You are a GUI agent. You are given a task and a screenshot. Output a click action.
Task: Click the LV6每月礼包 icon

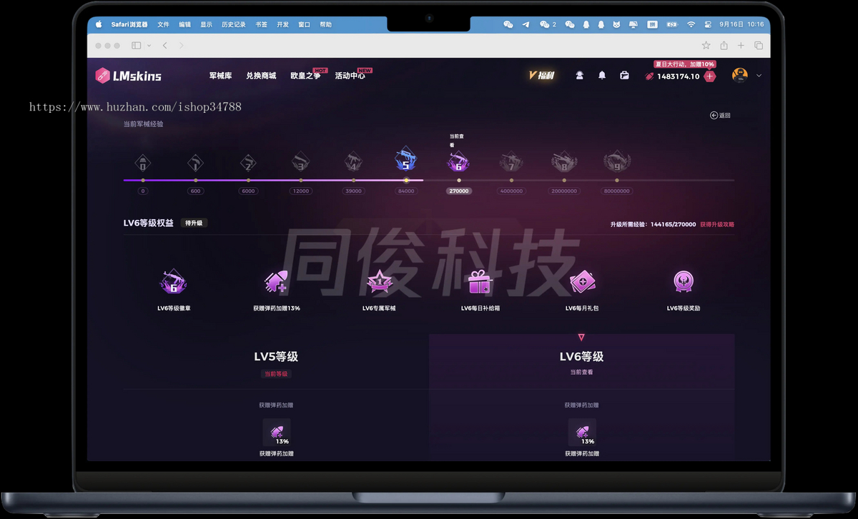point(582,283)
